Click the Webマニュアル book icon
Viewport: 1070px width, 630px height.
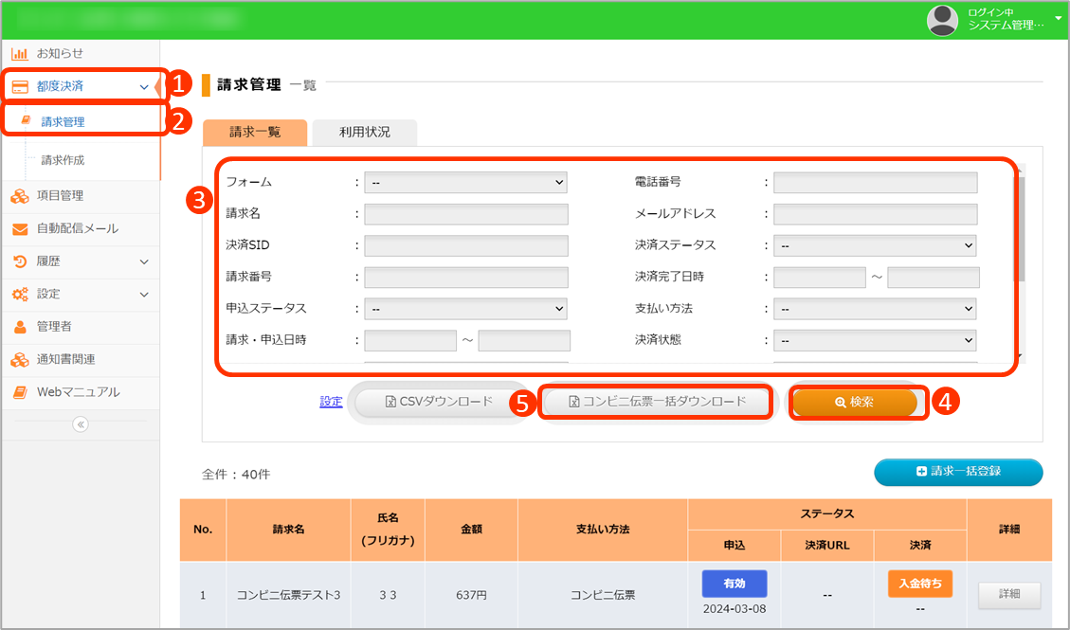click(x=20, y=392)
